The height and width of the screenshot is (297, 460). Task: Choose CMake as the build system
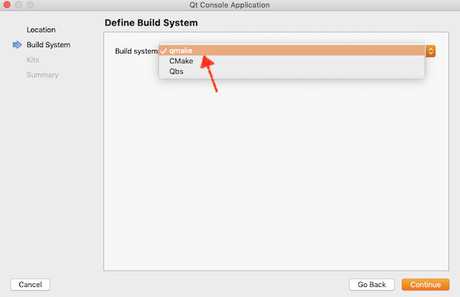click(292, 61)
